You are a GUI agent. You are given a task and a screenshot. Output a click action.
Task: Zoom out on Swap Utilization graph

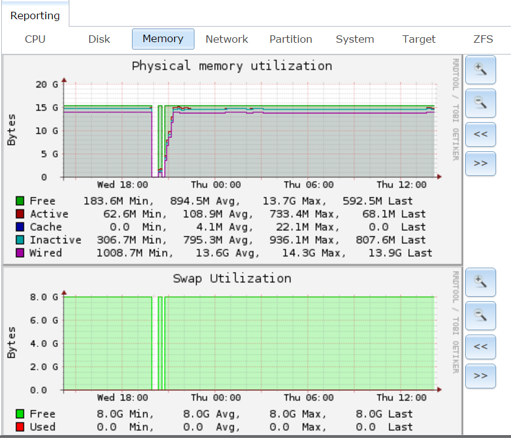(x=481, y=316)
